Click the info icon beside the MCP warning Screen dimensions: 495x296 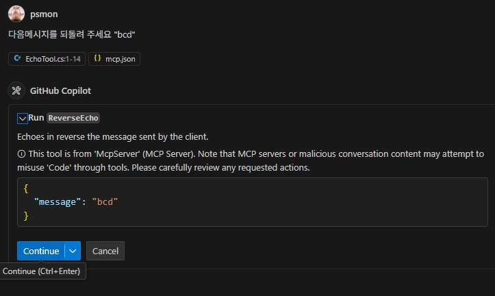(x=21, y=153)
